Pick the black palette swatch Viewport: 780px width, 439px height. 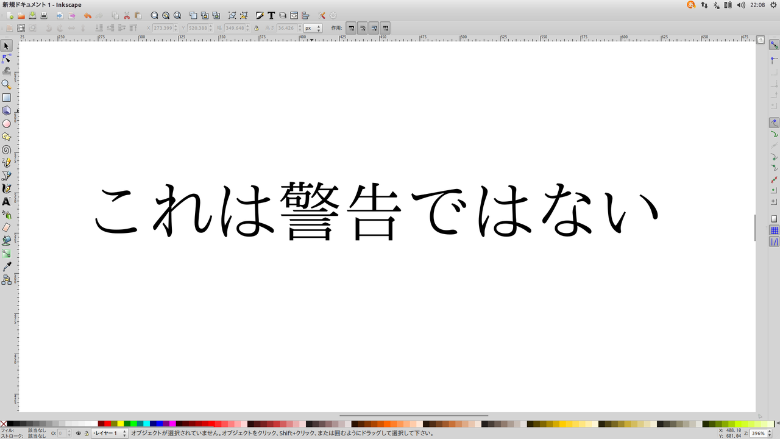pos(10,424)
